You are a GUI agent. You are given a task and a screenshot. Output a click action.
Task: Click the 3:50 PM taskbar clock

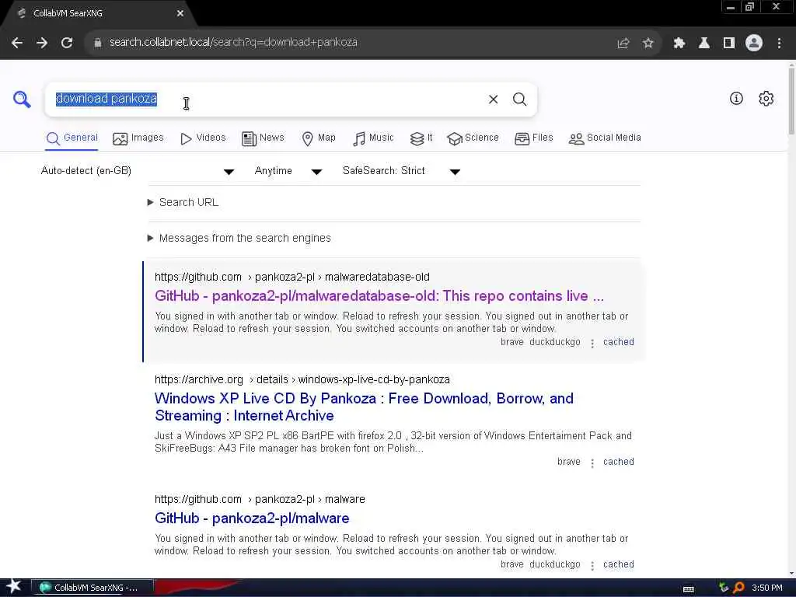[x=766, y=588]
